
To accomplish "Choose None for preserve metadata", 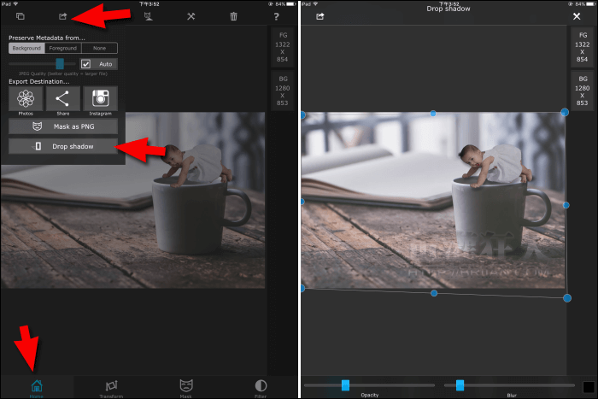I will coord(100,49).
